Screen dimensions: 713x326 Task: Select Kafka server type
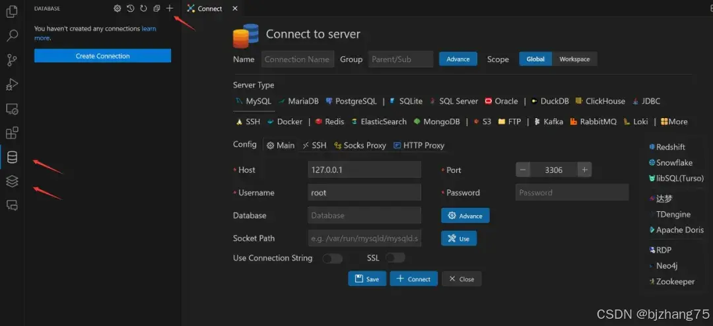549,122
